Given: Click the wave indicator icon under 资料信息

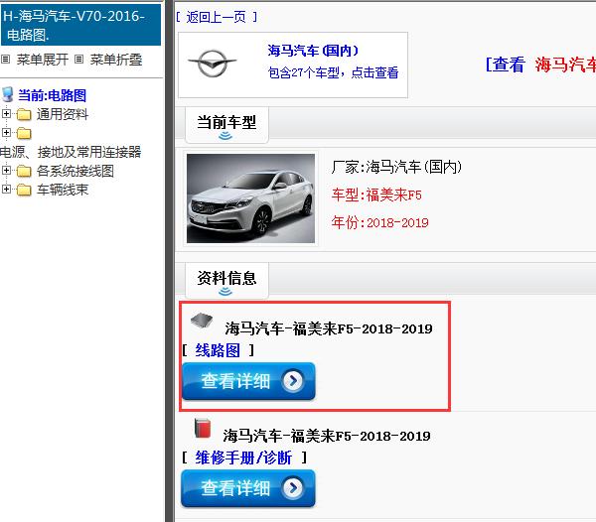Looking at the screenshot, I should pyautogui.click(x=225, y=292).
